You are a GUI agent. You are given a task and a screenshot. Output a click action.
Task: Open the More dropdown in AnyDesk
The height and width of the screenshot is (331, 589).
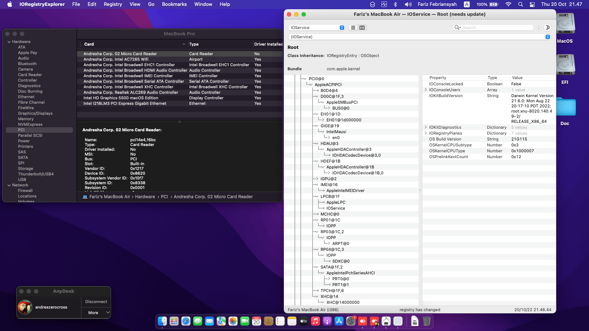click(96, 313)
